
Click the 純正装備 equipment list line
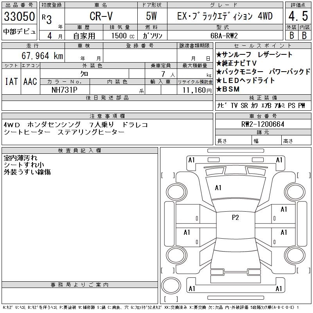coord(261,105)
